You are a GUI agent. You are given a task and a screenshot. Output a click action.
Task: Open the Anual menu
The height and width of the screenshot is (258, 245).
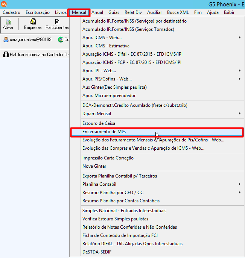tap(97, 12)
